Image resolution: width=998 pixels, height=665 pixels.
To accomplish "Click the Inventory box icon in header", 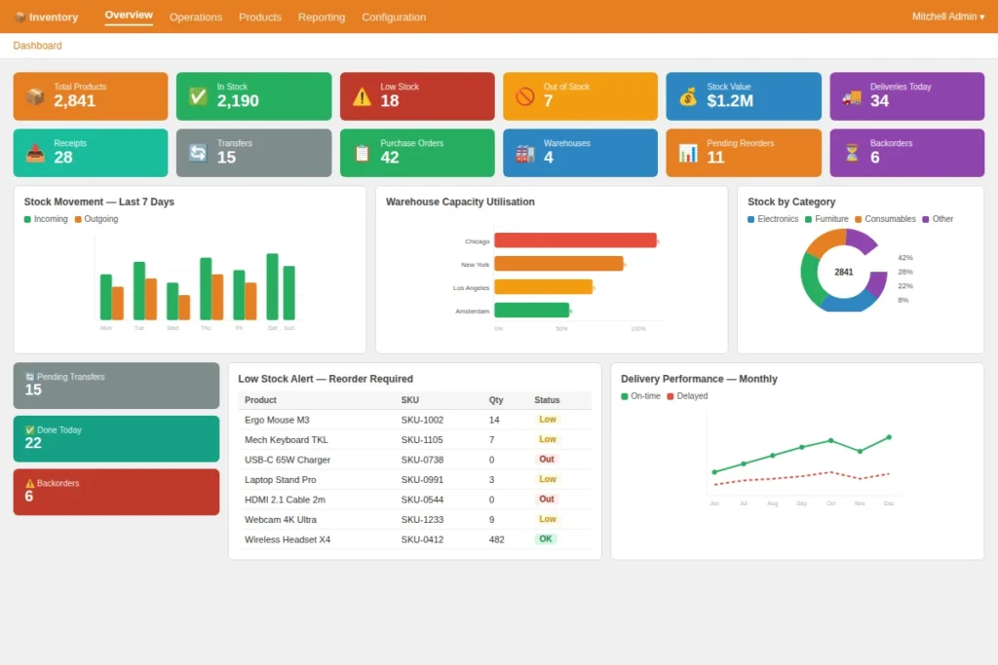I will point(19,18).
